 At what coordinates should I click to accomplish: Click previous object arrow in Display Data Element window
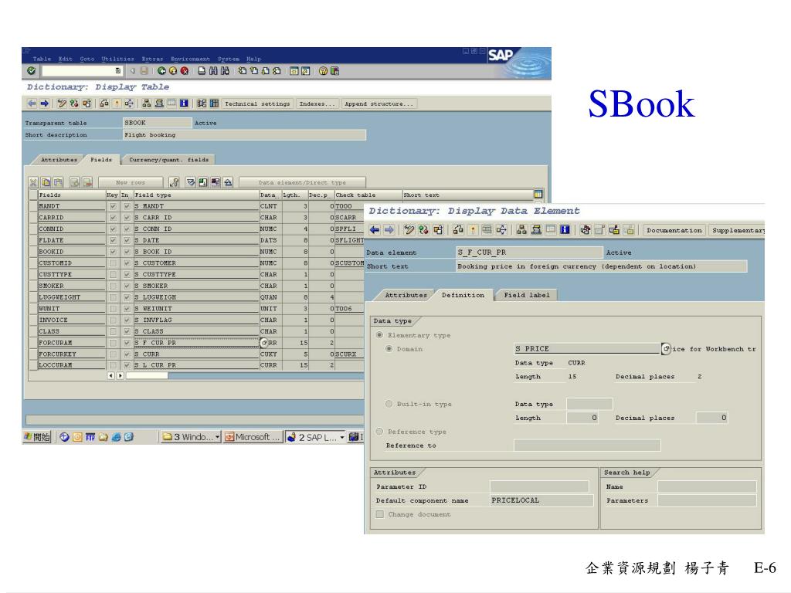tap(375, 230)
